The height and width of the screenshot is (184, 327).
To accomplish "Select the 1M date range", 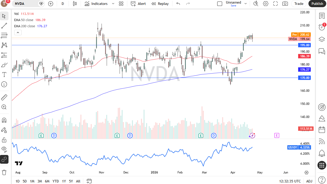I will [32, 181].
